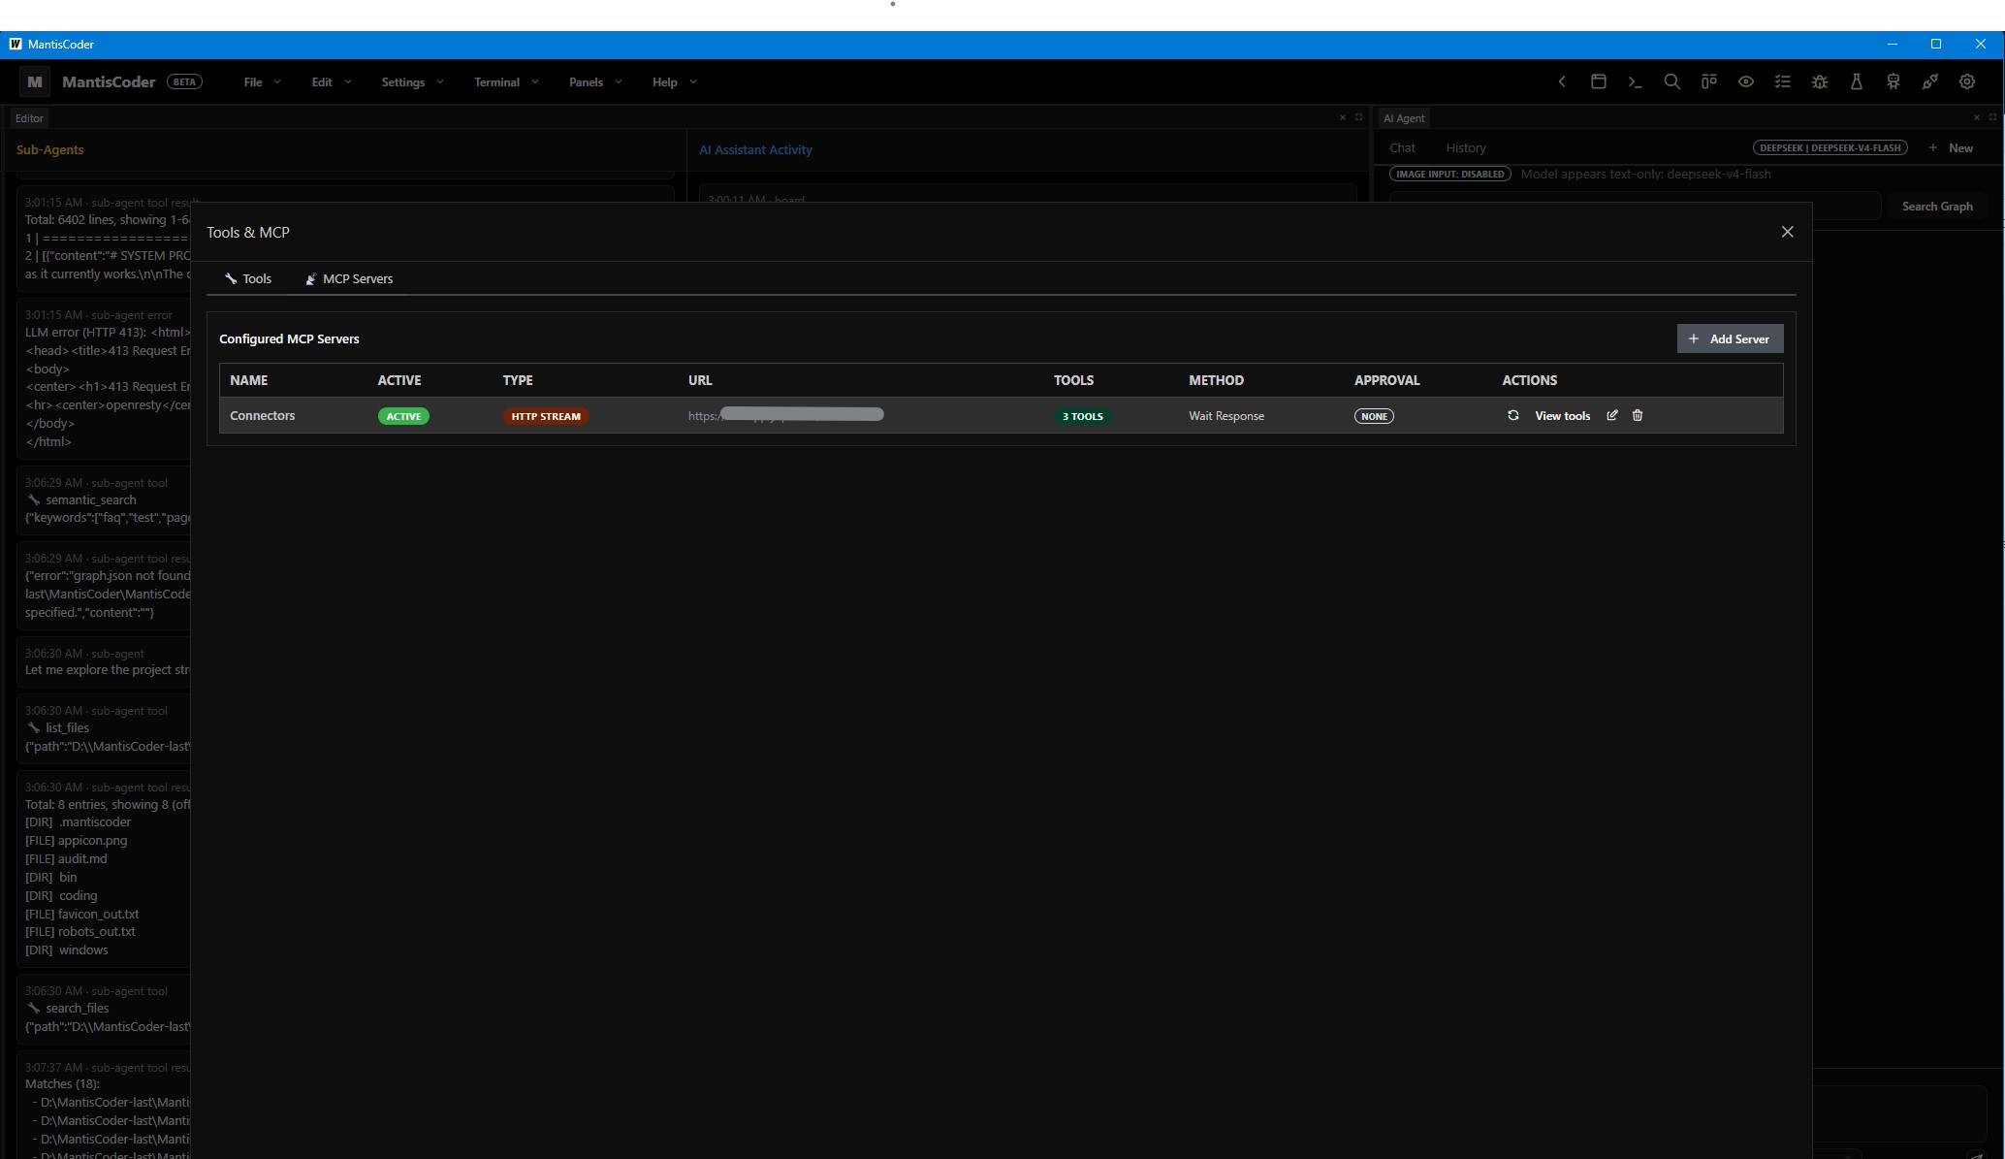Close the Editor panel

1343,117
